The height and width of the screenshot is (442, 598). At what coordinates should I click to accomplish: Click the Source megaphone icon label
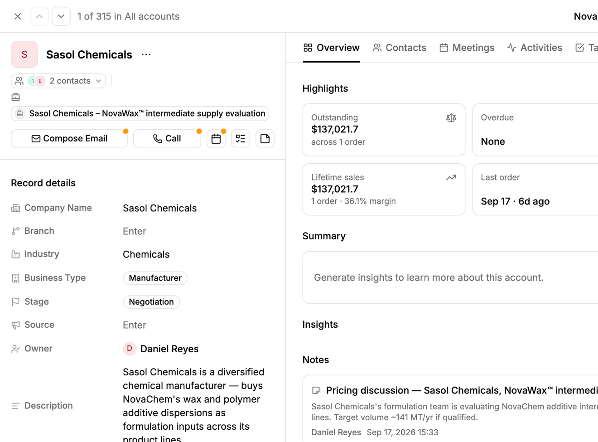(x=15, y=325)
